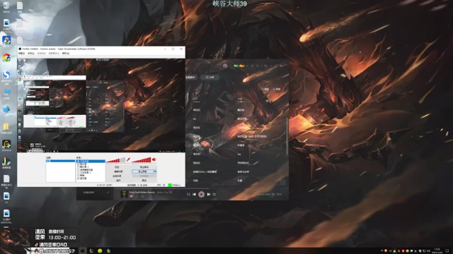Open the Chrome desktop shortcut
This screenshot has height=254, width=453.
6,57
